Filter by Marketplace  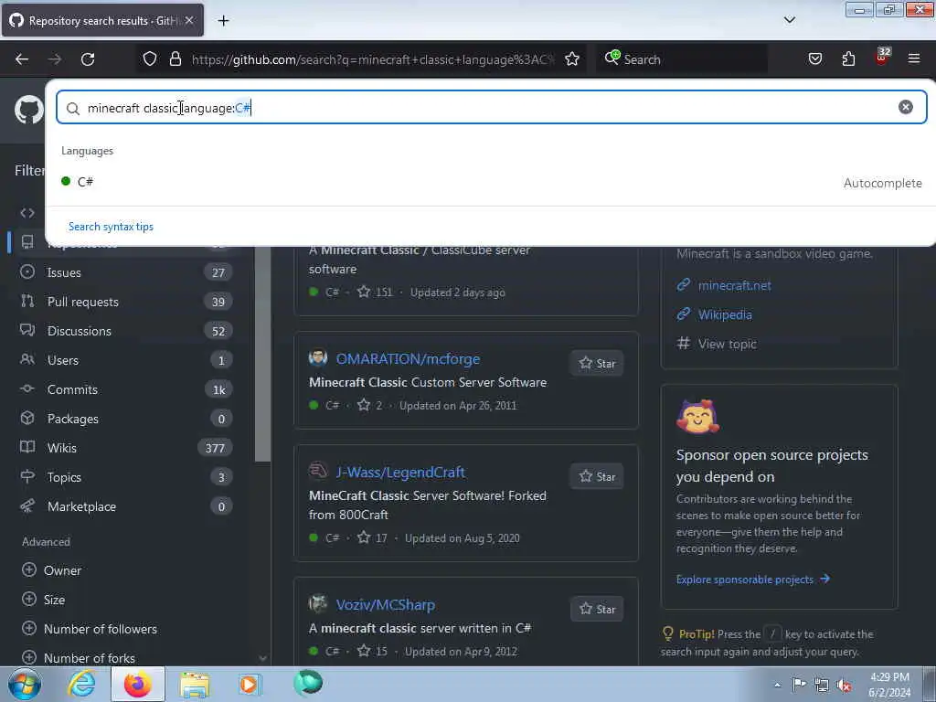[x=125, y=506]
